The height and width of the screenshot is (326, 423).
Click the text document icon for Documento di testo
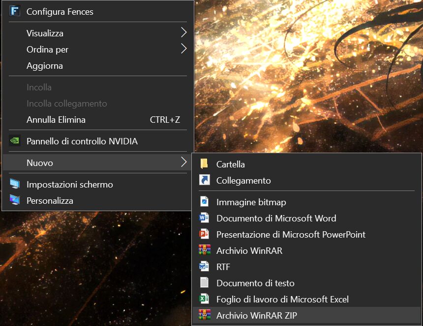pos(204,283)
